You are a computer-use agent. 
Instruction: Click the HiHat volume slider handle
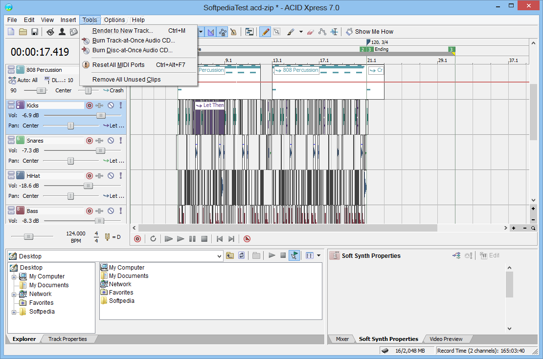click(x=88, y=186)
